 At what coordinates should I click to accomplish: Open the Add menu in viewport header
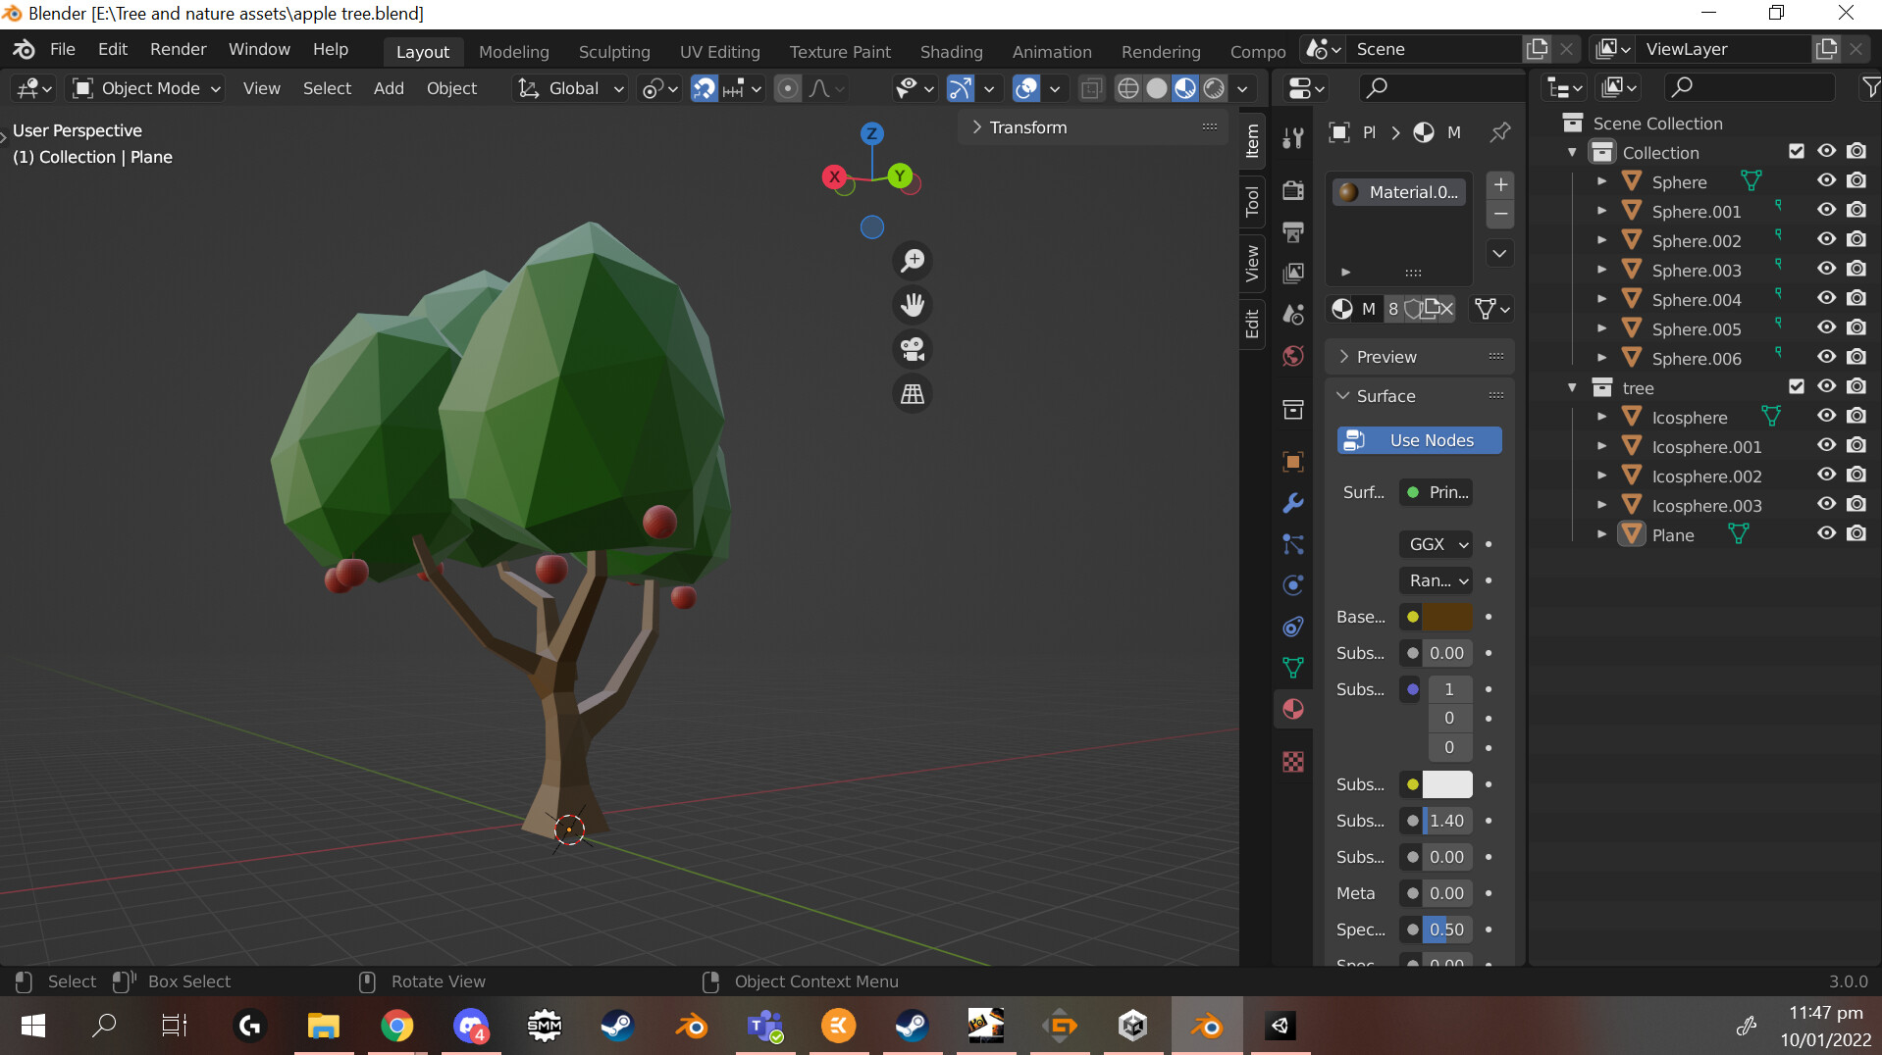coord(389,88)
